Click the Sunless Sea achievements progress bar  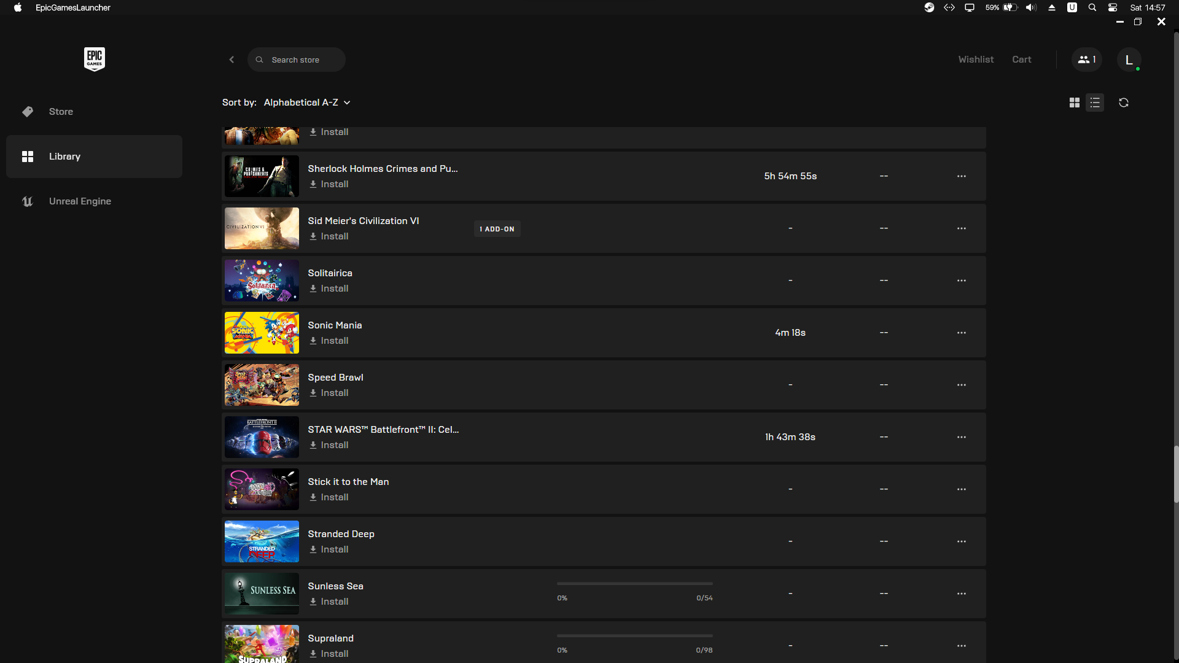coord(634,584)
